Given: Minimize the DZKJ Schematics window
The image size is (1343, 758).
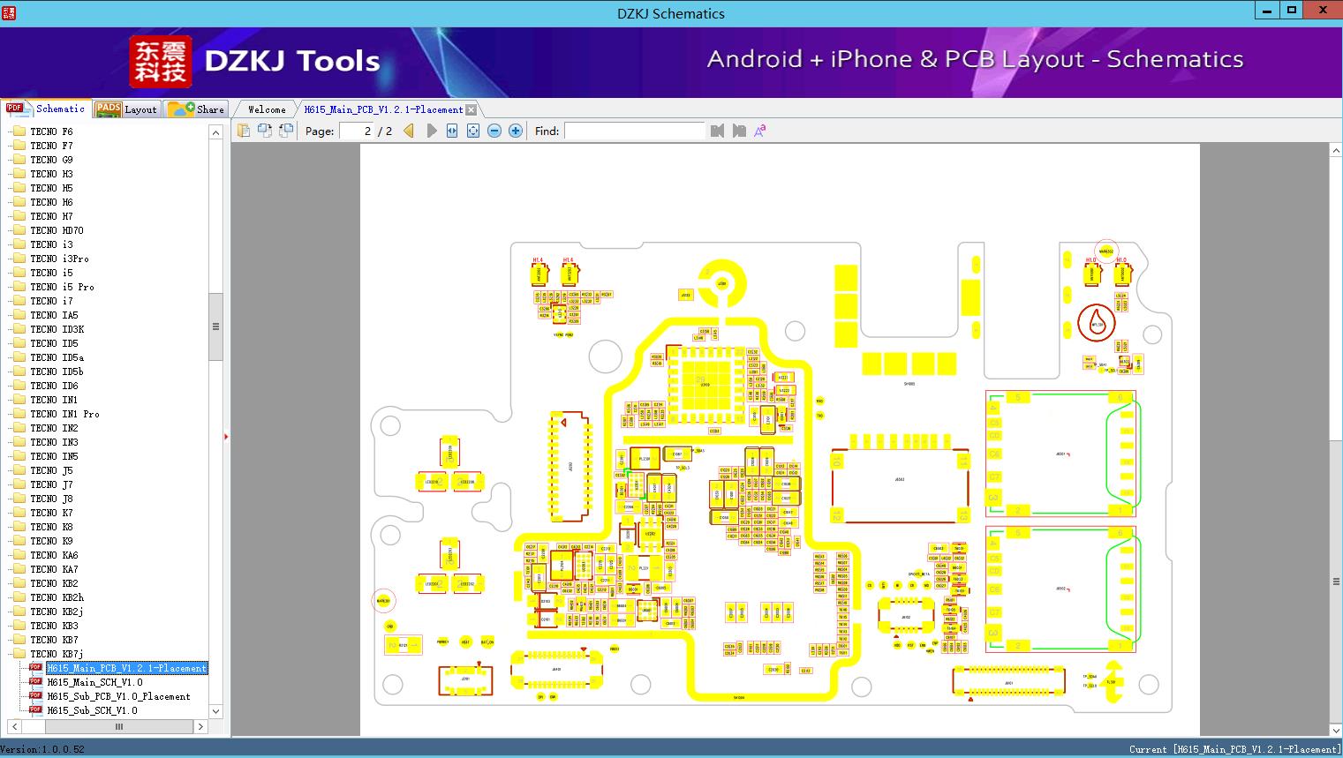Looking at the screenshot, I should click(1268, 11).
